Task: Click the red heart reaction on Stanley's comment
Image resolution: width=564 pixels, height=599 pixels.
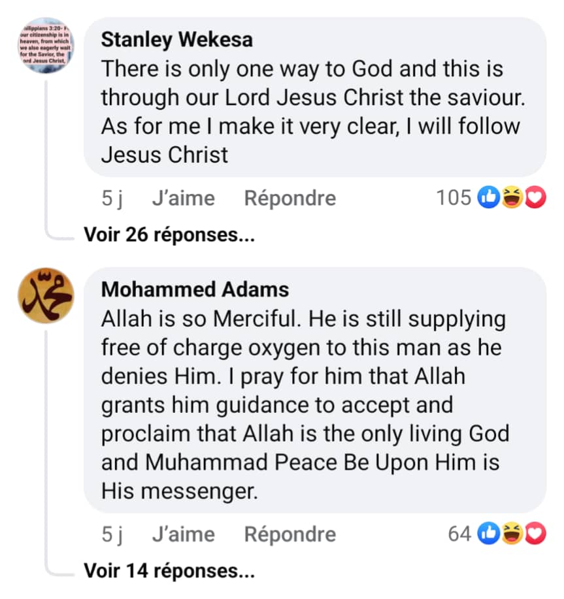Action: click(535, 197)
